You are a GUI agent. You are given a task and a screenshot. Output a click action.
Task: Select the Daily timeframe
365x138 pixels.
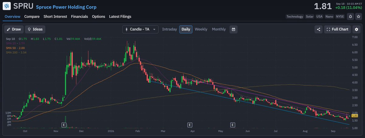click(186, 29)
